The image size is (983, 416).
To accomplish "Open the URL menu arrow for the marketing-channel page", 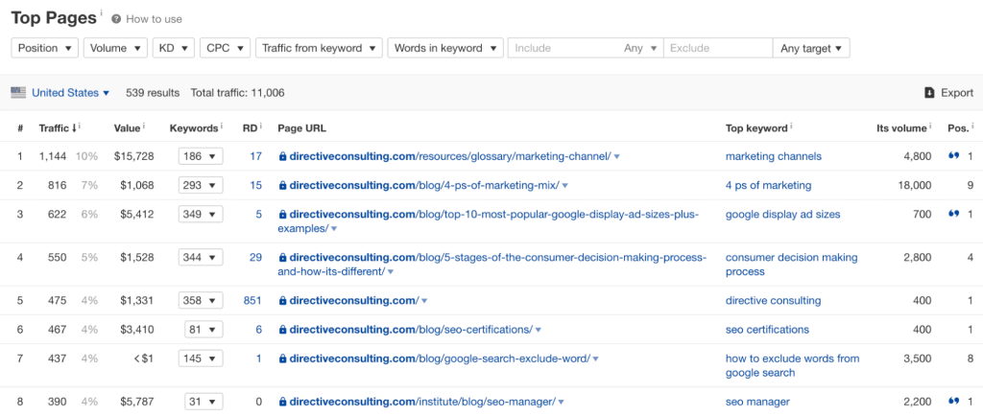I will [x=617, y=157].
